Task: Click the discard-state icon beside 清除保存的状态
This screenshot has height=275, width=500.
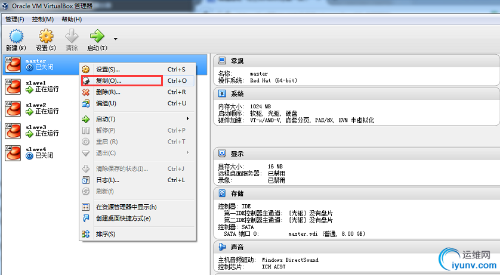Action: [x=86, y=168]
